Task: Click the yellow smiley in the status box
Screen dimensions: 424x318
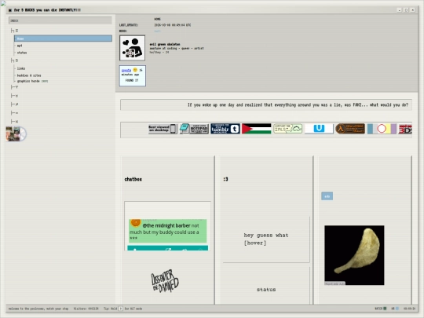Action: coord(135,70)
